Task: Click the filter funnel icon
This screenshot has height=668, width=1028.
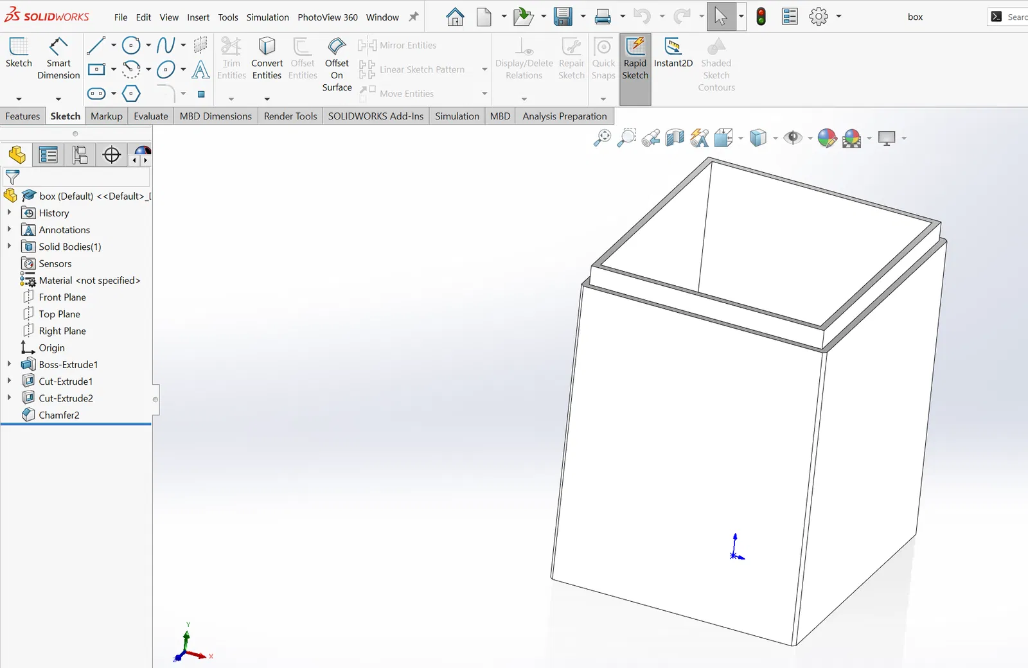Action: pyautogui.click(x=12, y=177)
